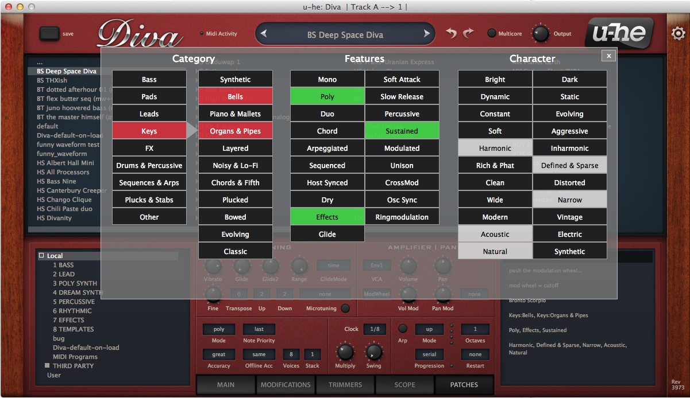Select the 8 TEMPLATES folder

(74, 329)
